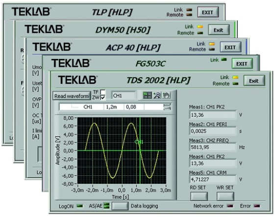
Task: Select the hand pan tool
Action: pyautogui.click(x=166, y=95)
